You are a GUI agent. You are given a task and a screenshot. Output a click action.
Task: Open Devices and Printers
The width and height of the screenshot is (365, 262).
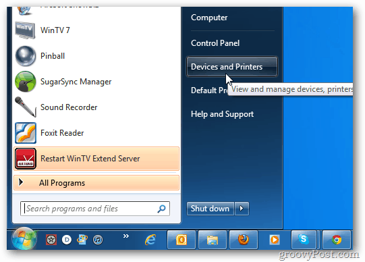point(232,67)
